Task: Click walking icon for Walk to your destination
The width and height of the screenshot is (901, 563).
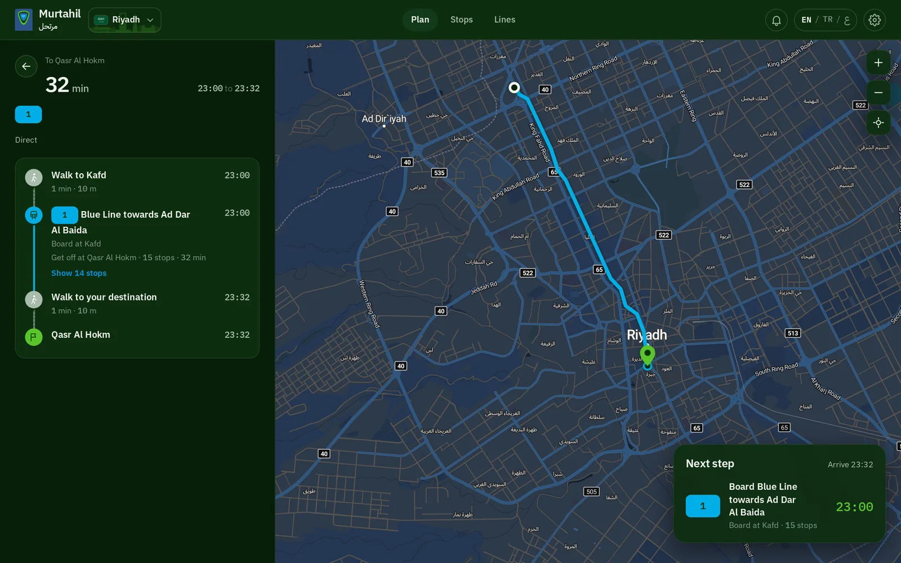Action: [x=34, y=300]
